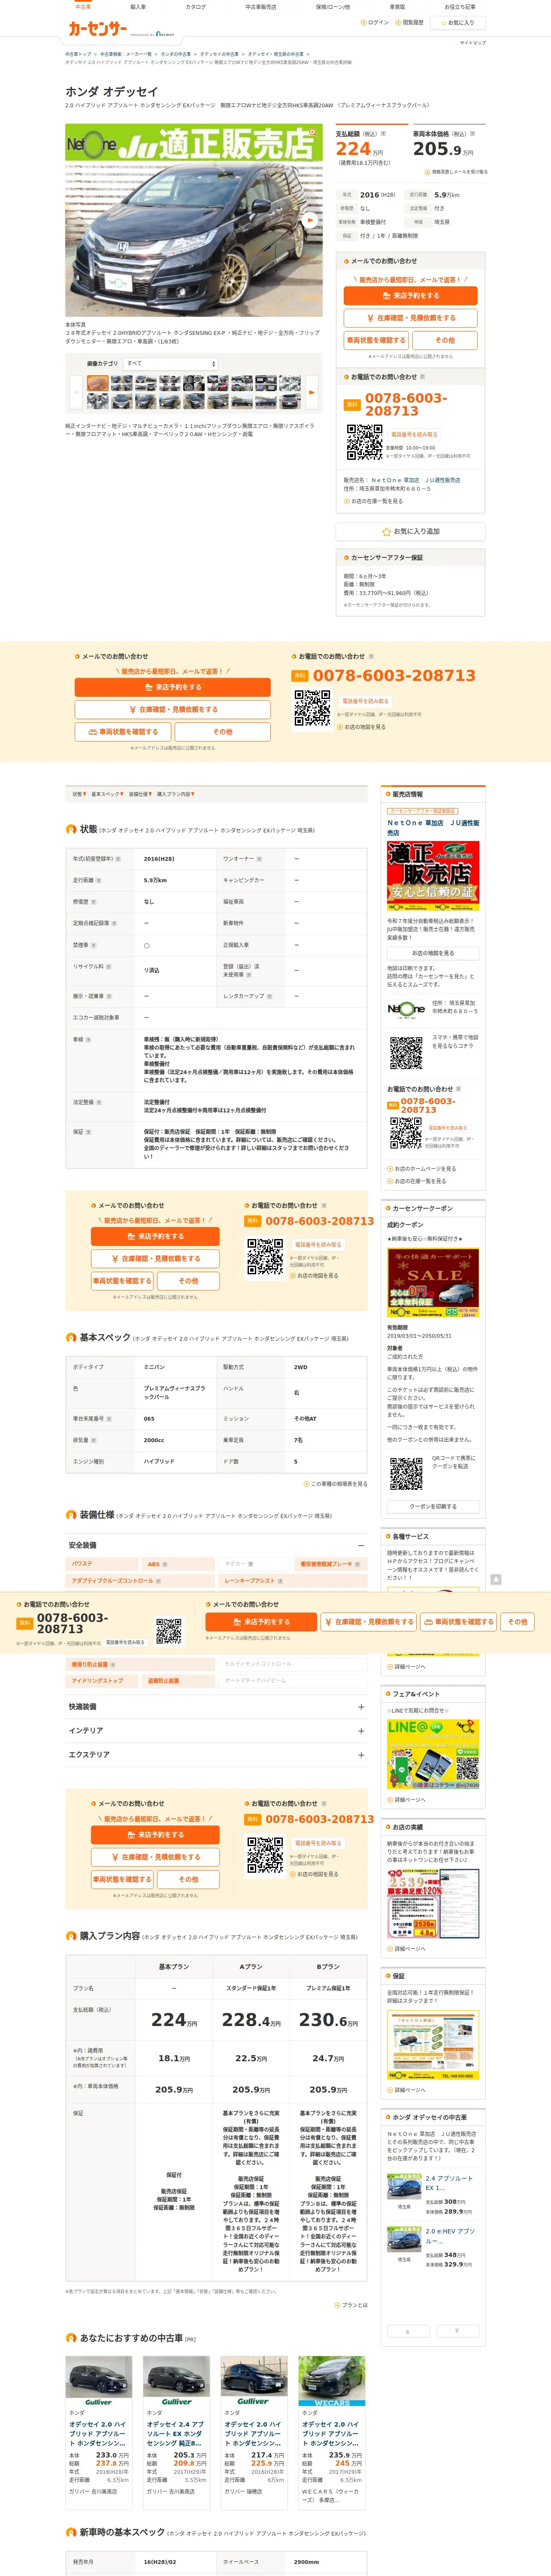Open the 輸入車 navigation tab
Viewport: 551px width, 2576px height.
tap(138, 7)
